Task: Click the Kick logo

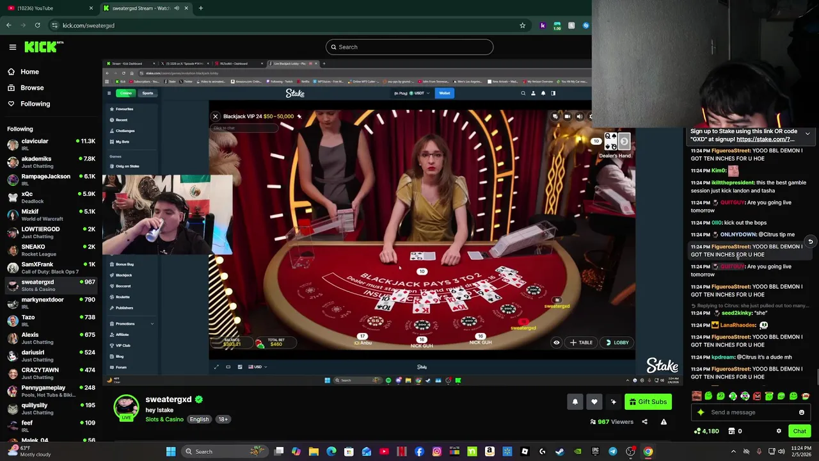Action: (x=44, y=47)
